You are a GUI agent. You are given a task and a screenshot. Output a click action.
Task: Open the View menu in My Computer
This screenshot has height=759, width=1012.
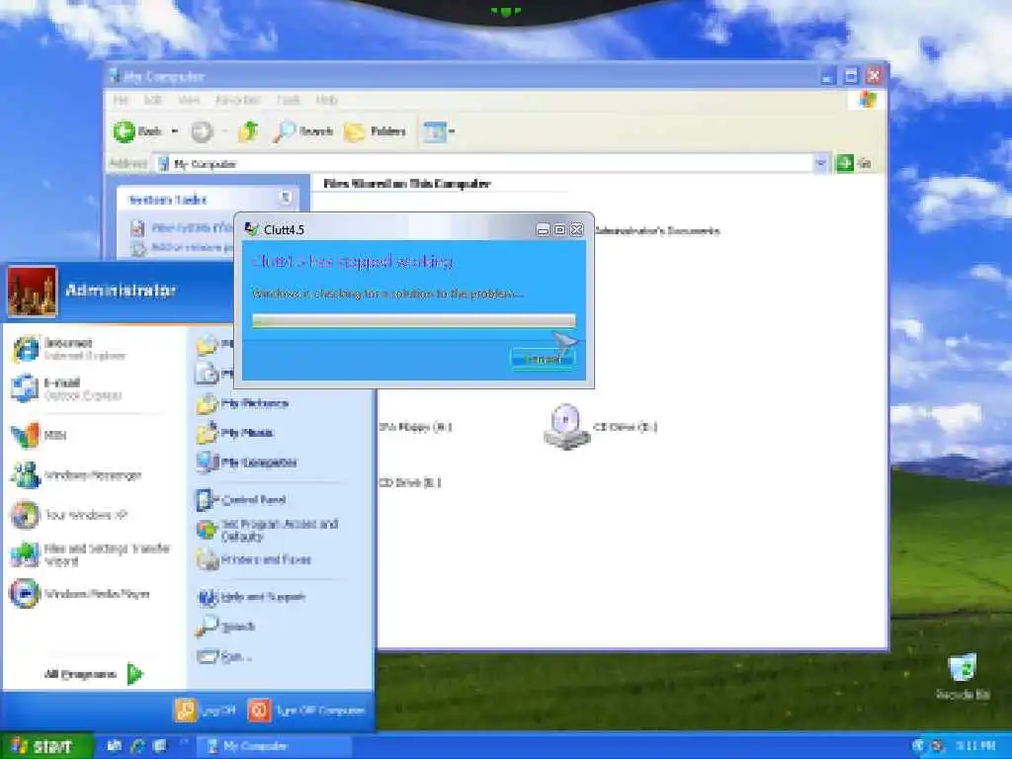(x=189, y=100)
